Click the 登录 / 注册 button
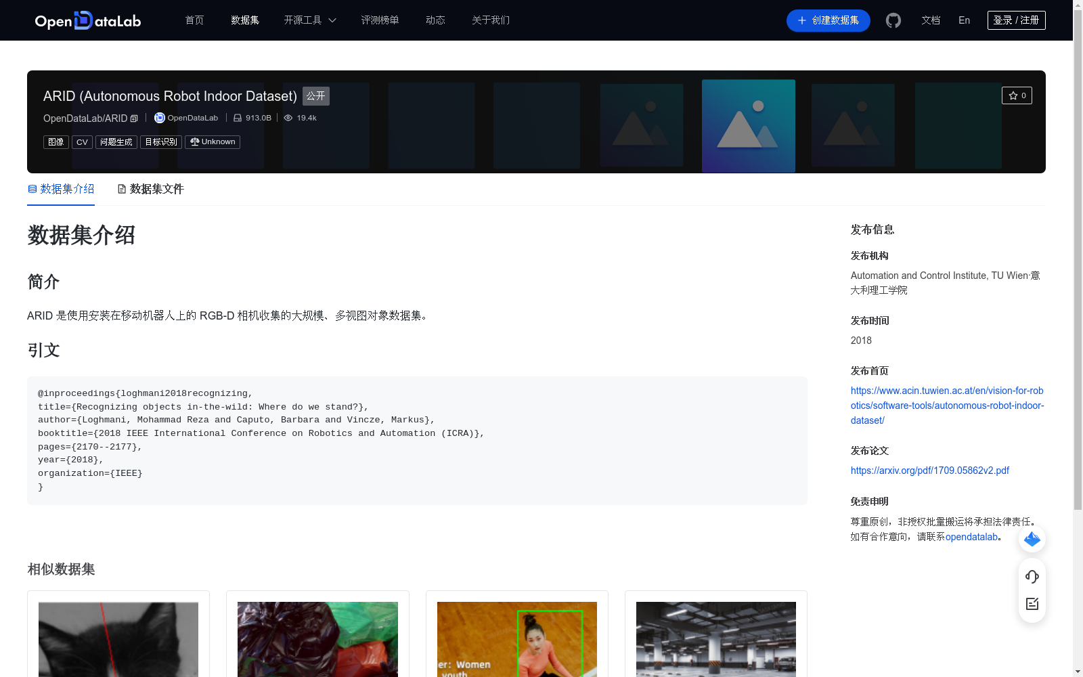 [x=1017, y=20]
